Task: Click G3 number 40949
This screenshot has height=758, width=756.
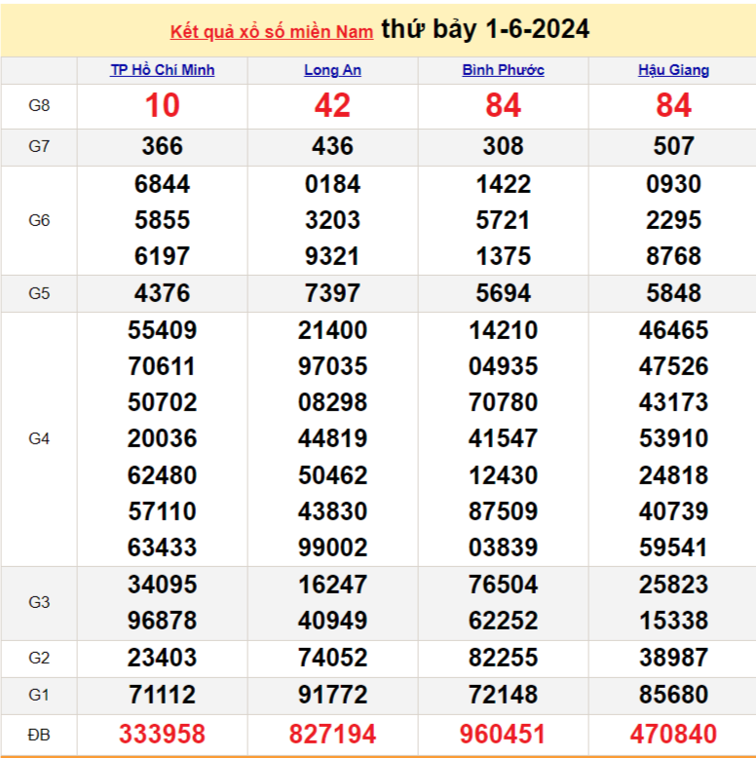Action: (332, 621)
